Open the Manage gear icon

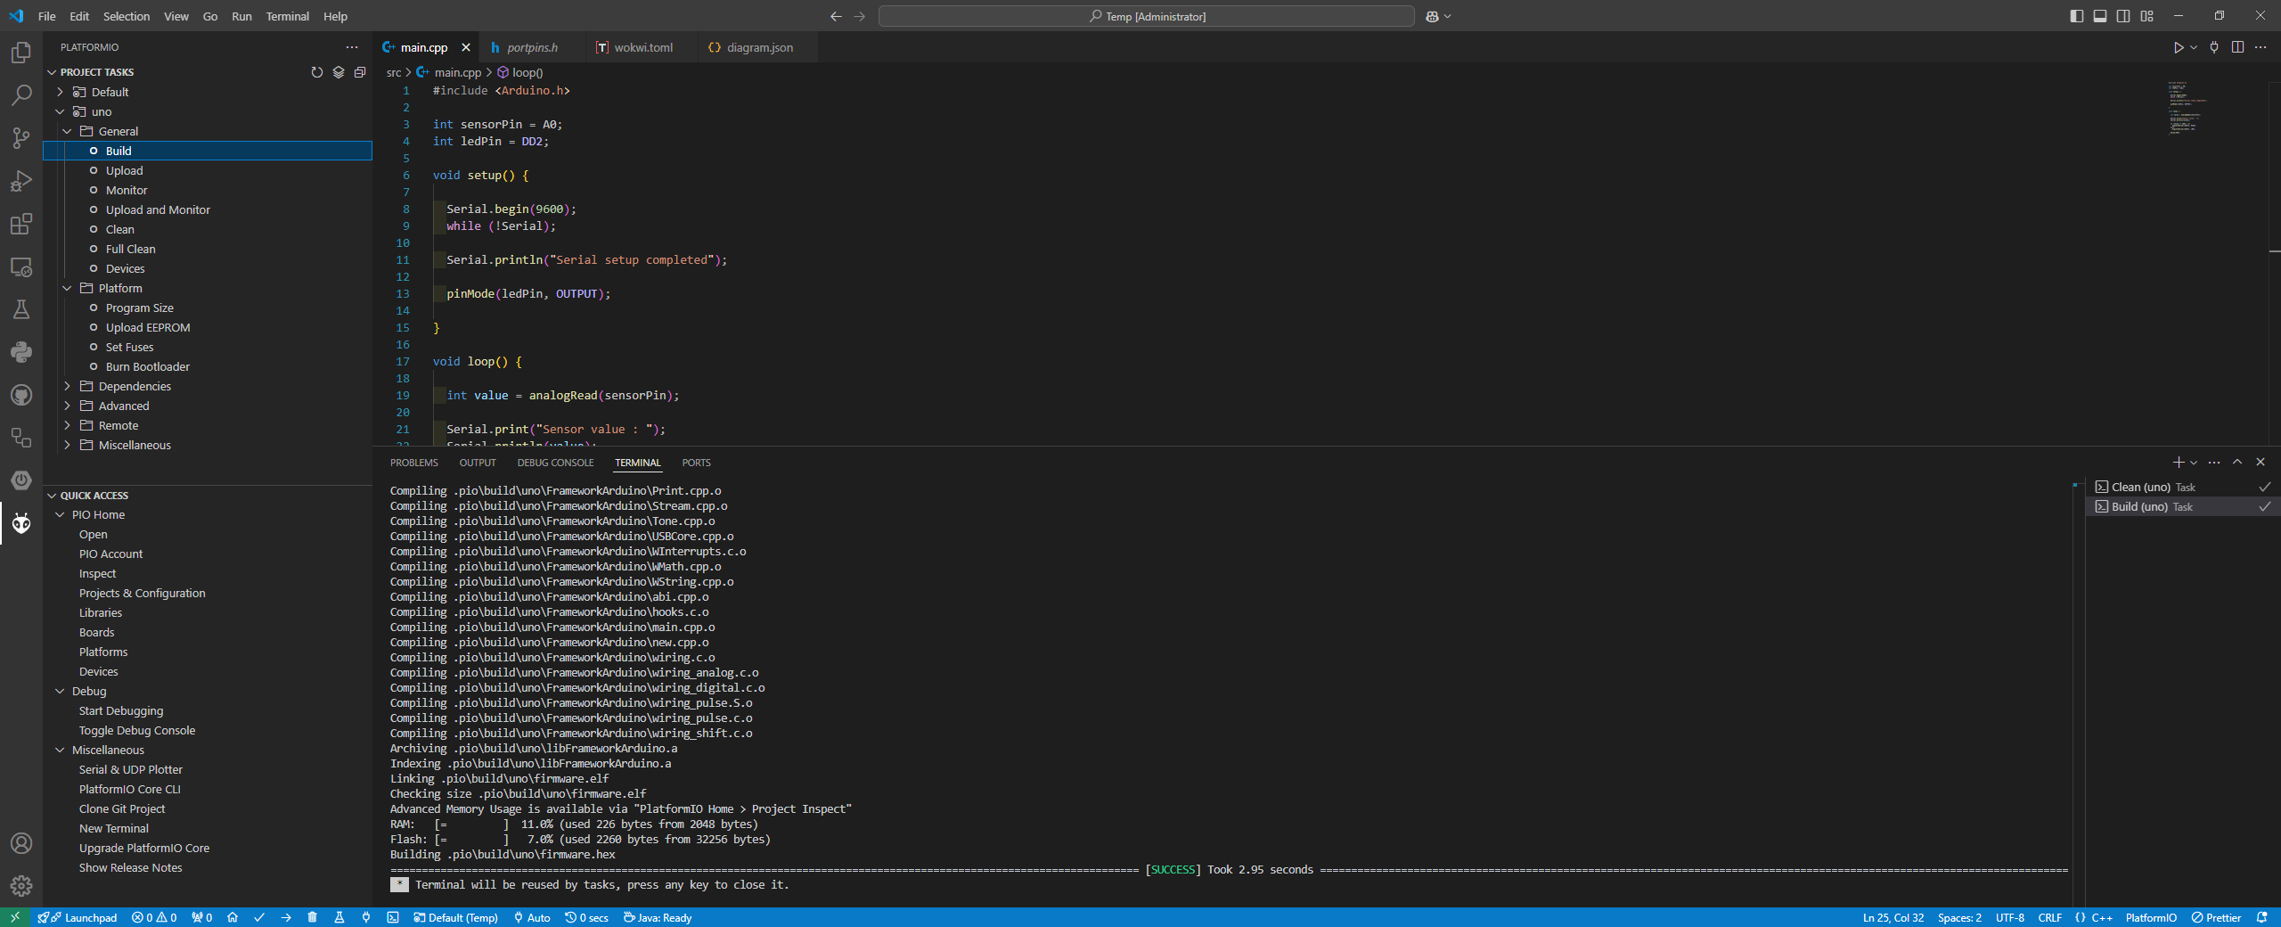[21, 885]
